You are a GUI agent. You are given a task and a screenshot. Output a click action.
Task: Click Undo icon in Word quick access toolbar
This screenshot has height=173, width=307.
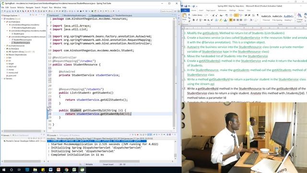pyautogui.click(x=189, y=6)
